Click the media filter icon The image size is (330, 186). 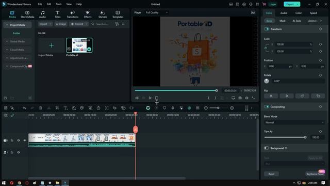(x=117, y=24)
